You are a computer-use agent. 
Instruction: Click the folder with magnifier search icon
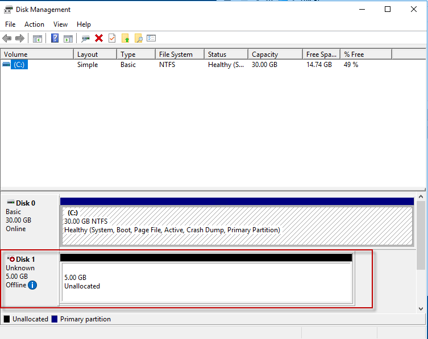(x=138, y=38)
